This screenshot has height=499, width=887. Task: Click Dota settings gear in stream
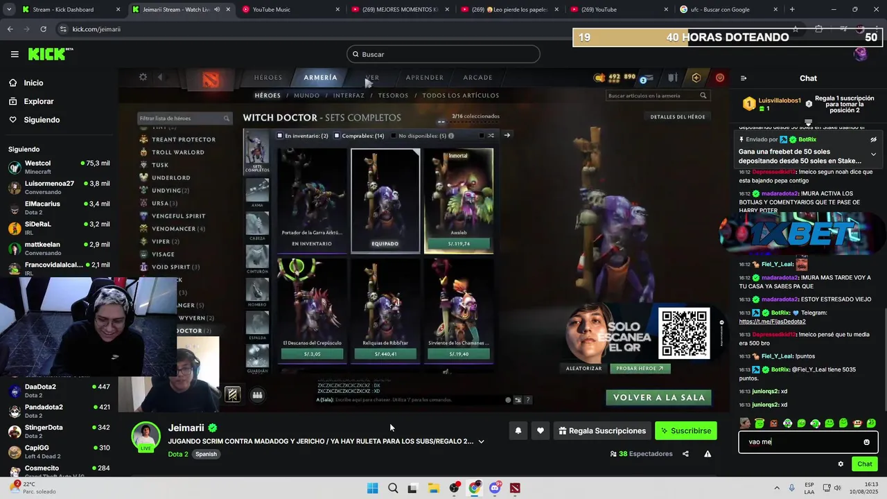click(143, 77)
